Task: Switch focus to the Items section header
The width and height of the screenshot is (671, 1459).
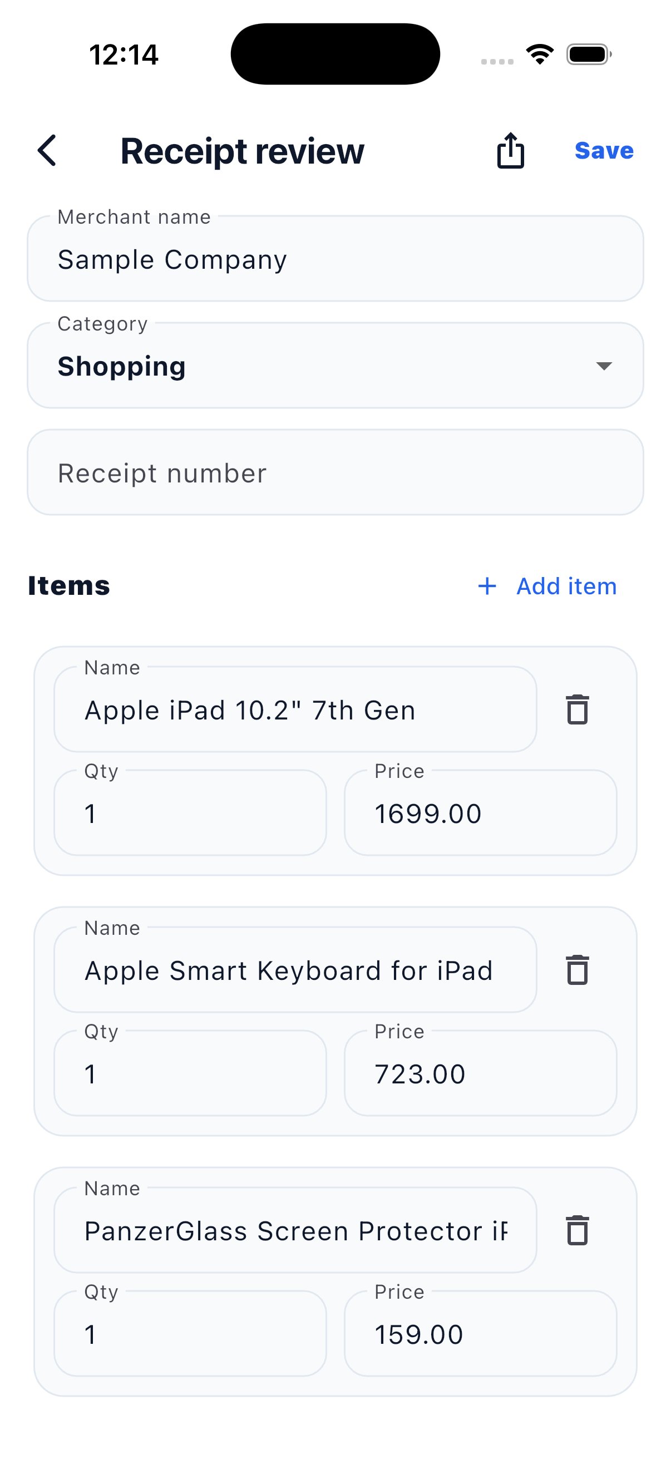Action: click(69, 586)
